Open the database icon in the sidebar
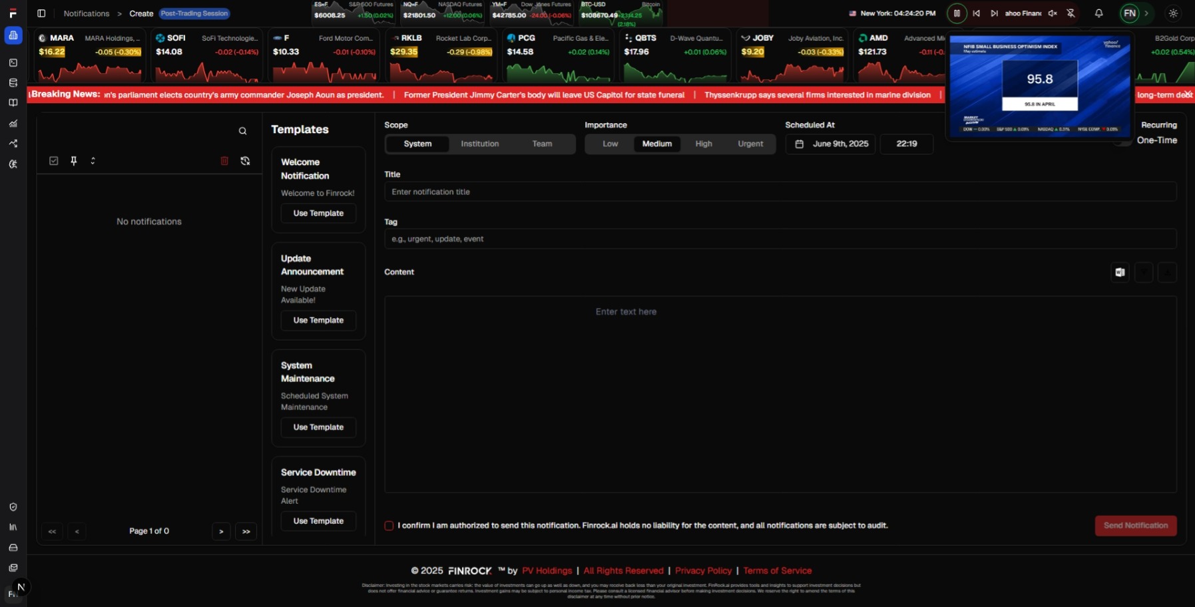 (x=13, y=83)
